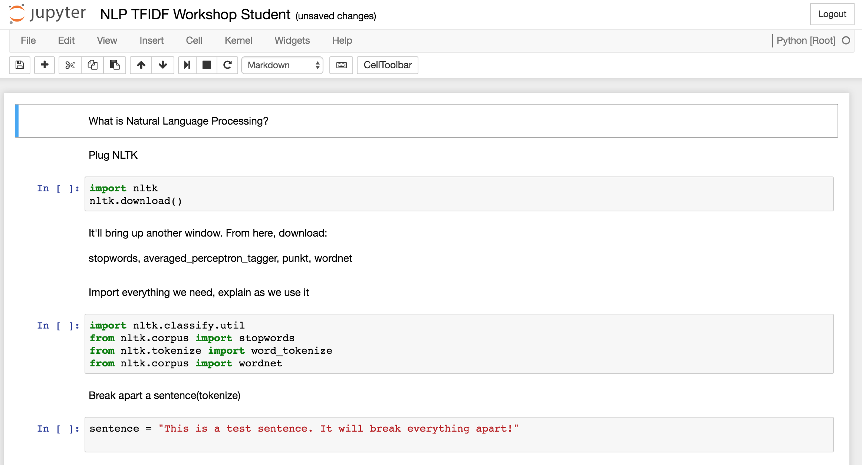Screen dimensions: 862x465
Task: Click the kernel idle indicator circle
Action: coord(846,40)
